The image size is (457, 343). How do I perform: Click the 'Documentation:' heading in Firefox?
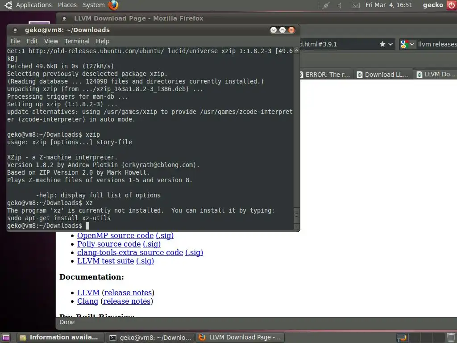click(x=91, y=277)
